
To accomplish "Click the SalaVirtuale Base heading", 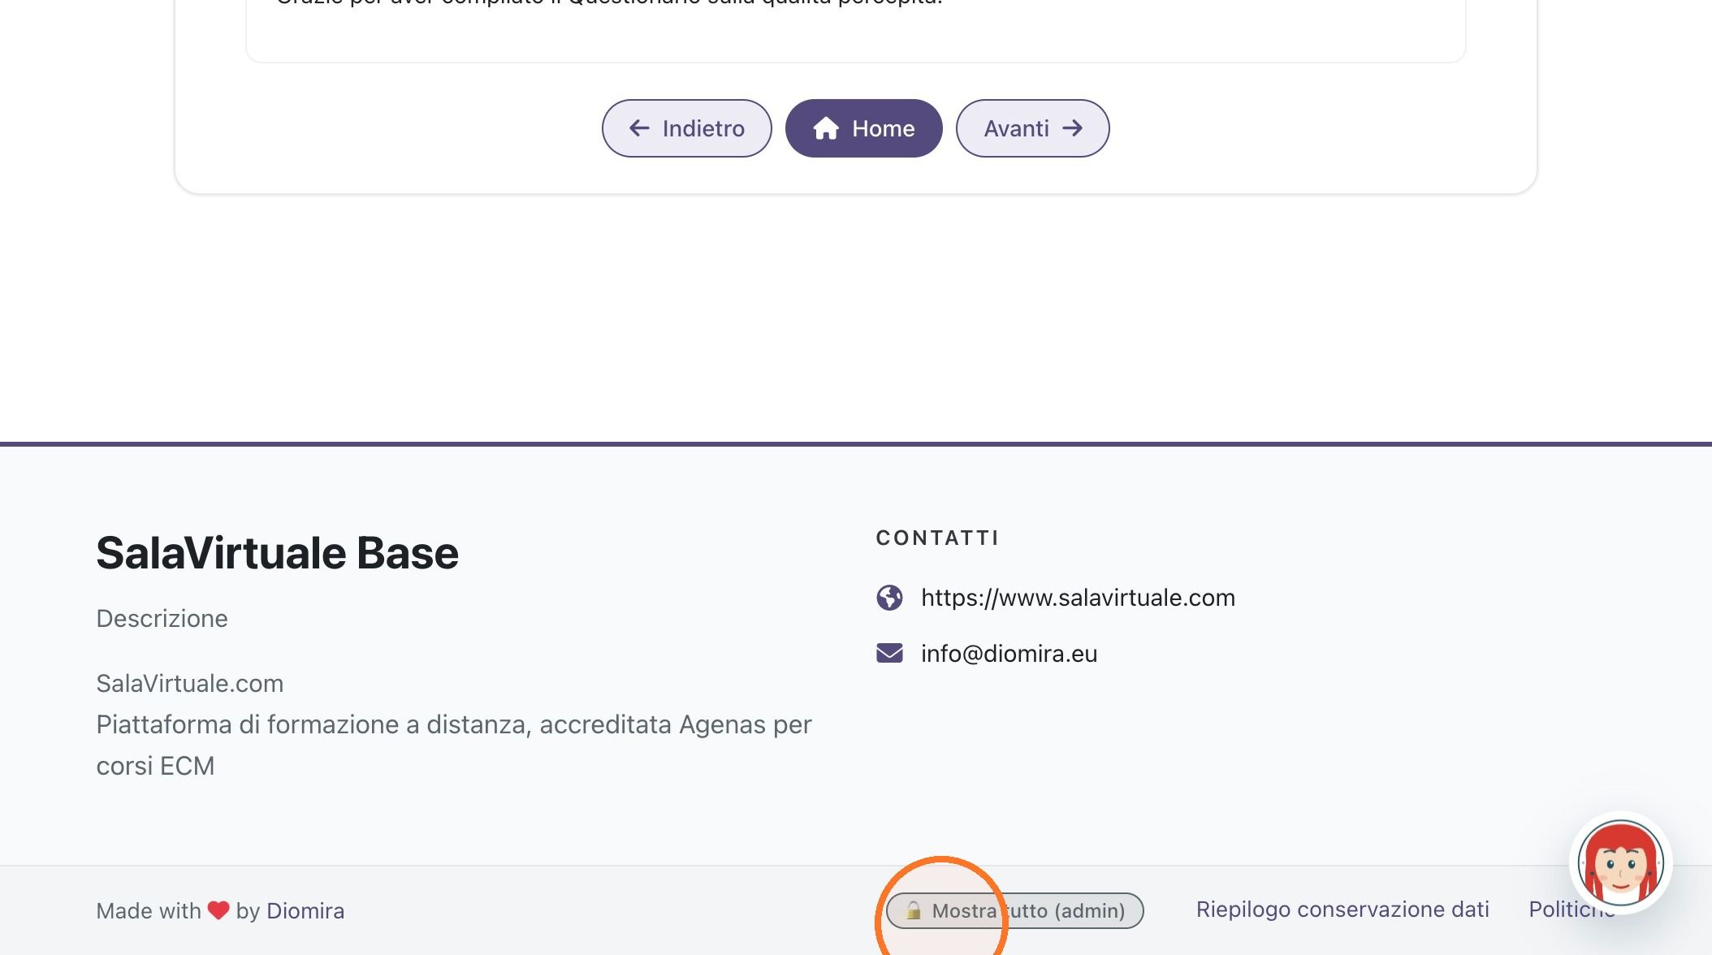I will tap(277, 553).
